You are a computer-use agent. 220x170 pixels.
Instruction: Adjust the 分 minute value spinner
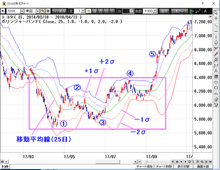[x=132, y=11]
